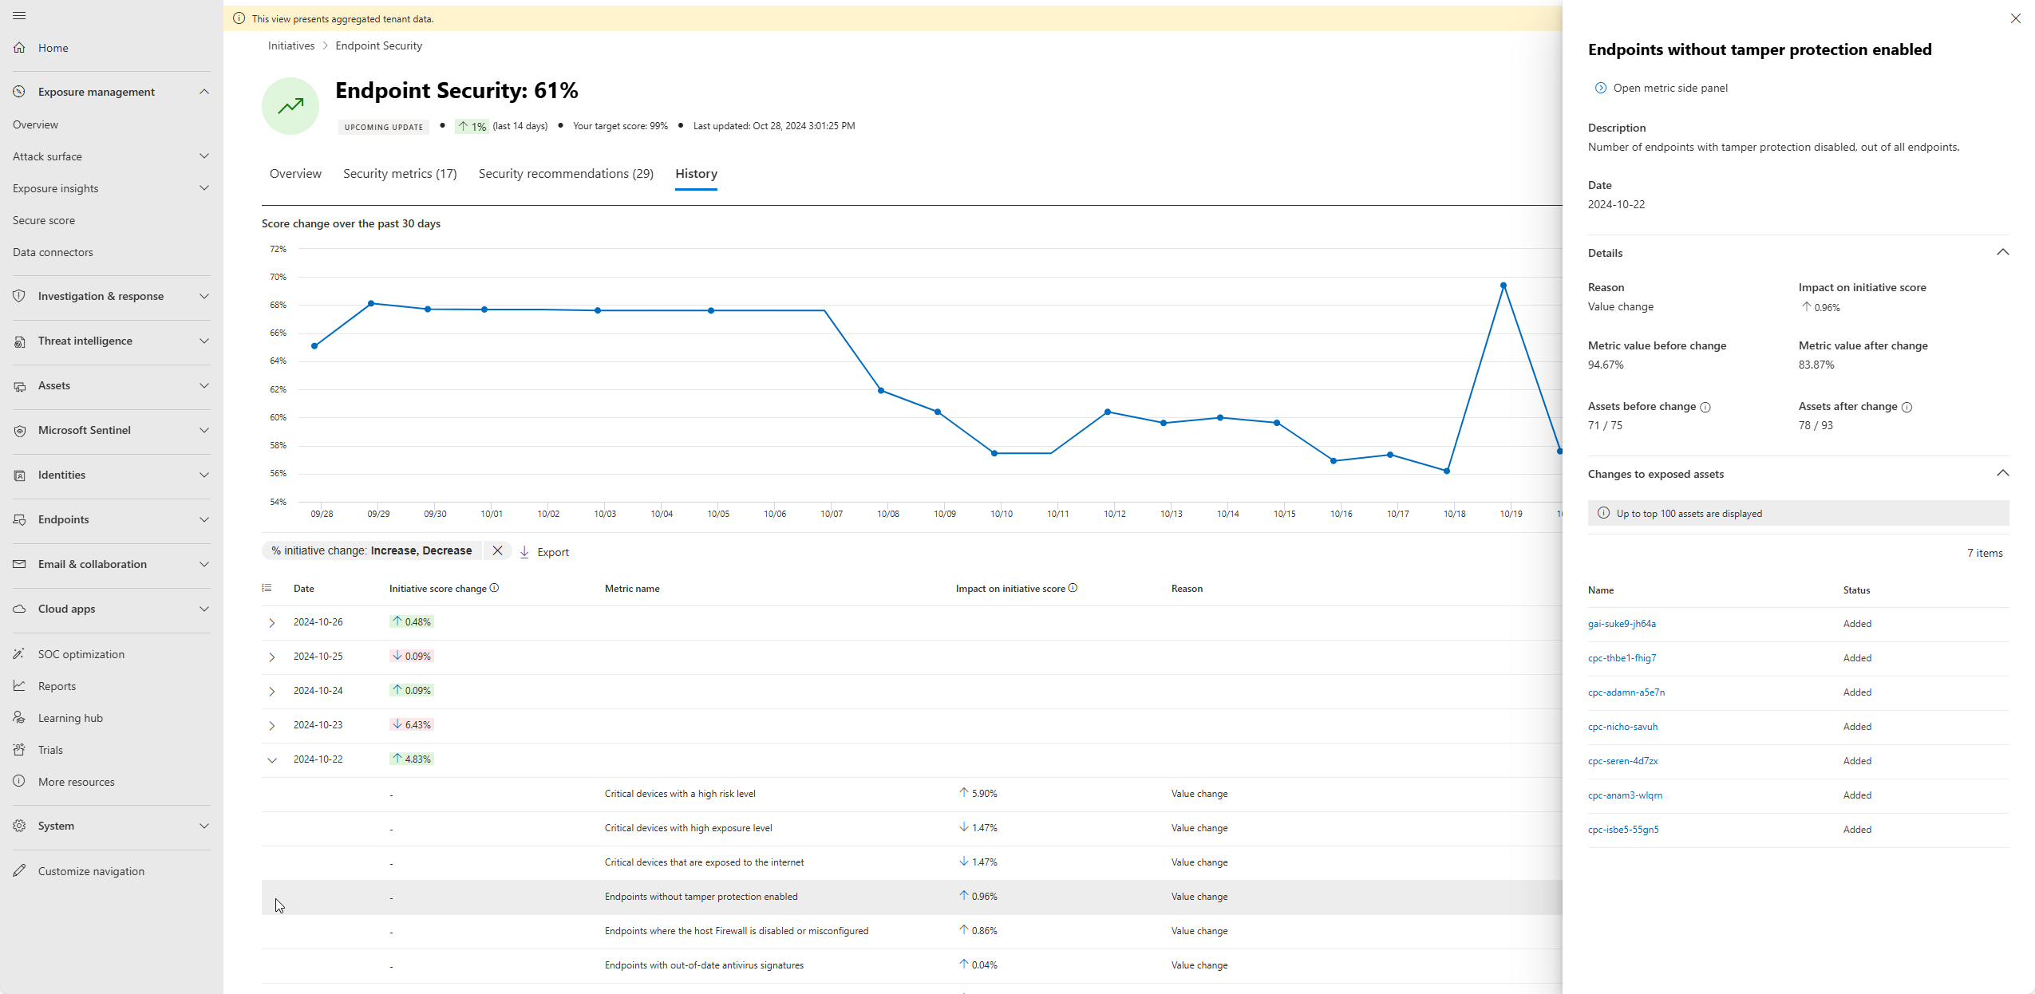
Task: Open SOC optimization page
Action: point(81,654)
